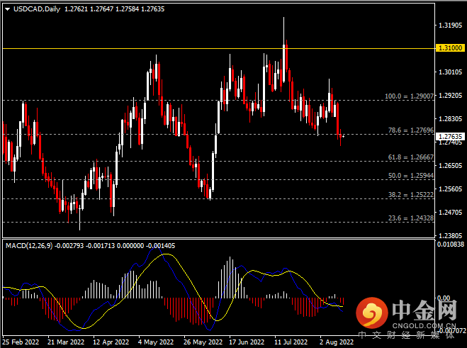This screenshot has height=348, width=467.
Task: Click the 1.24705 price axis value
Action: (450, 212)
